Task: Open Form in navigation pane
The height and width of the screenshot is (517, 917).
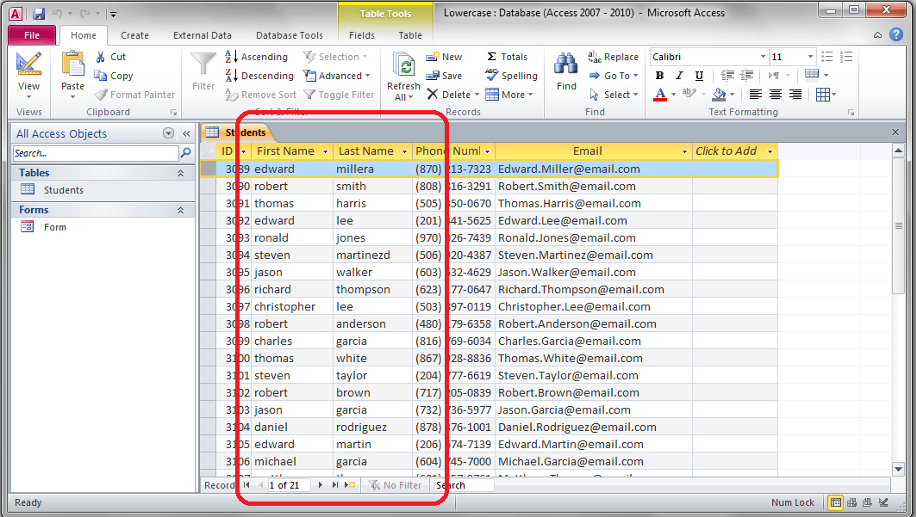Action: (x=54, y=227)
